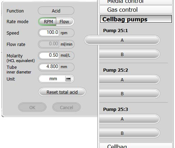The width and height of the screenshot is (175, 148).
Task: Click the Unit dropdown arrow icon
Action: coord(68,78)
